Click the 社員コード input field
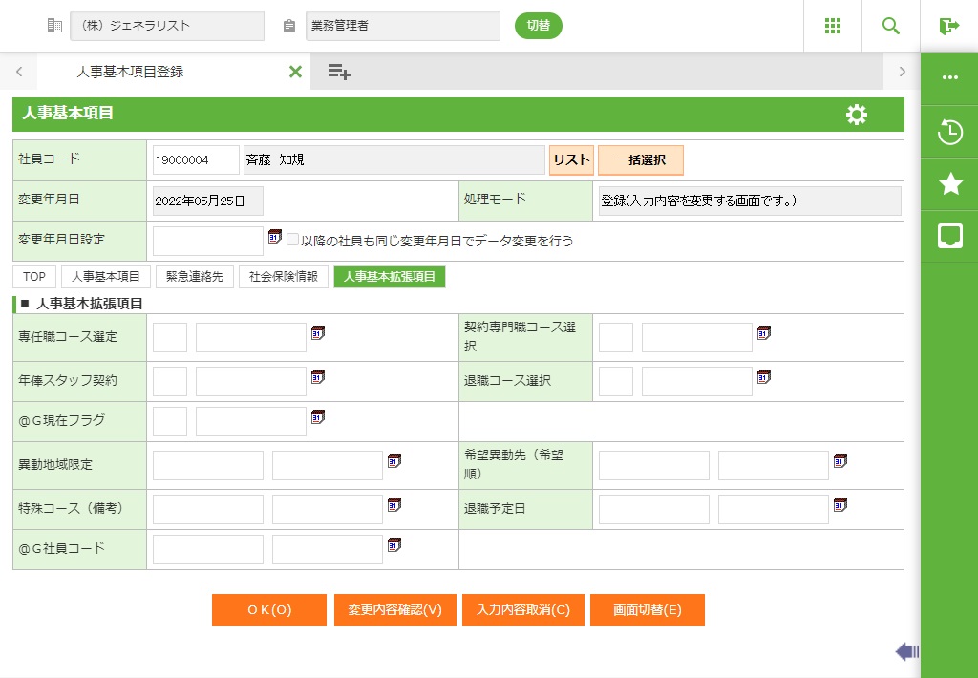978x678 pixels. 195,160
